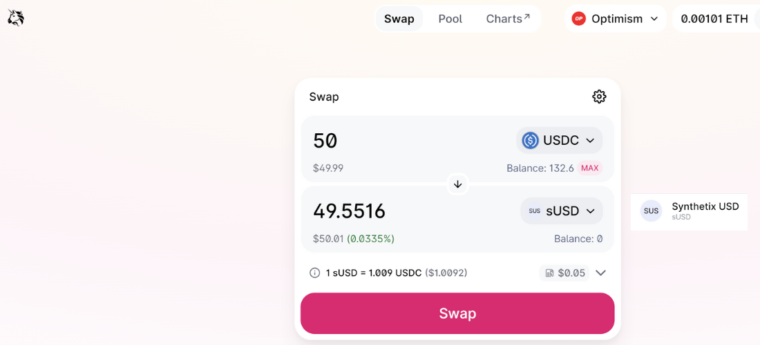Click the swap direction arrow icon

pos(457,184)
